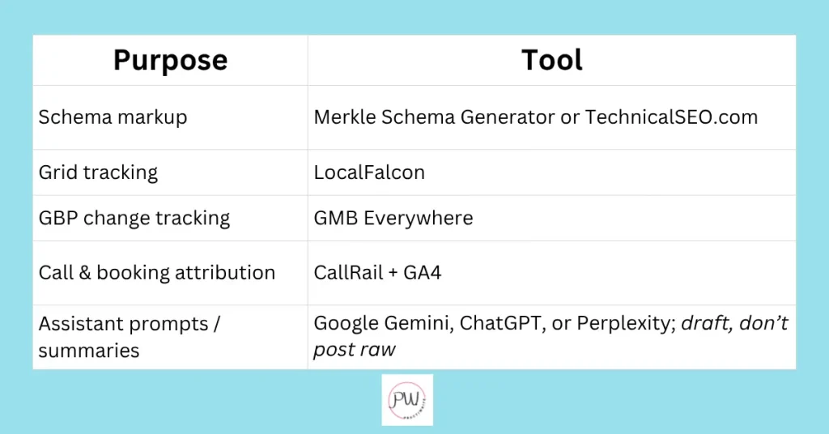The width and height of the screenshot is (829, 434).
Task: Click the Tool column header
Action: click(x=552, y=60)
